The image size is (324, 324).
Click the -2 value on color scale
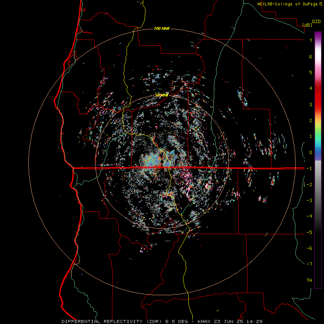[309, 185]
